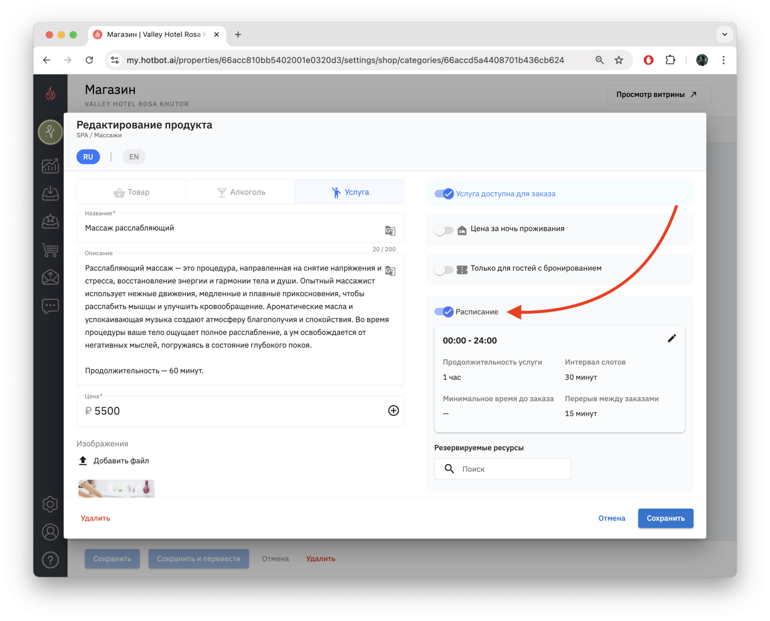Viewport: 770px width, 621px height.
Task: Open the help question mark icon in sidebar
Action: click(x=50, y=560)
